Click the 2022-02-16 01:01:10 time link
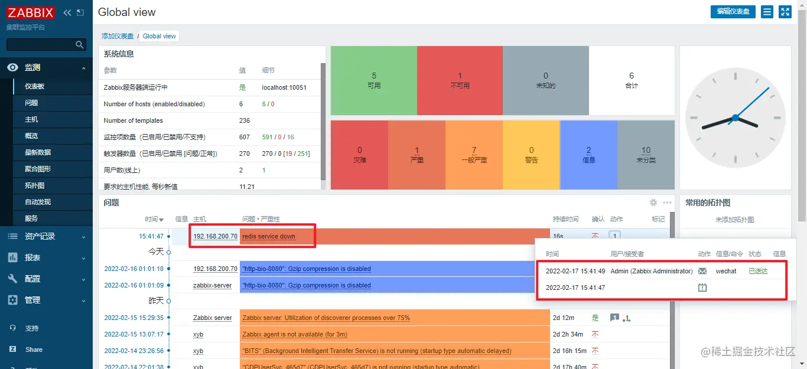Screen dimensions: 807x369 [x=134, y=269]
